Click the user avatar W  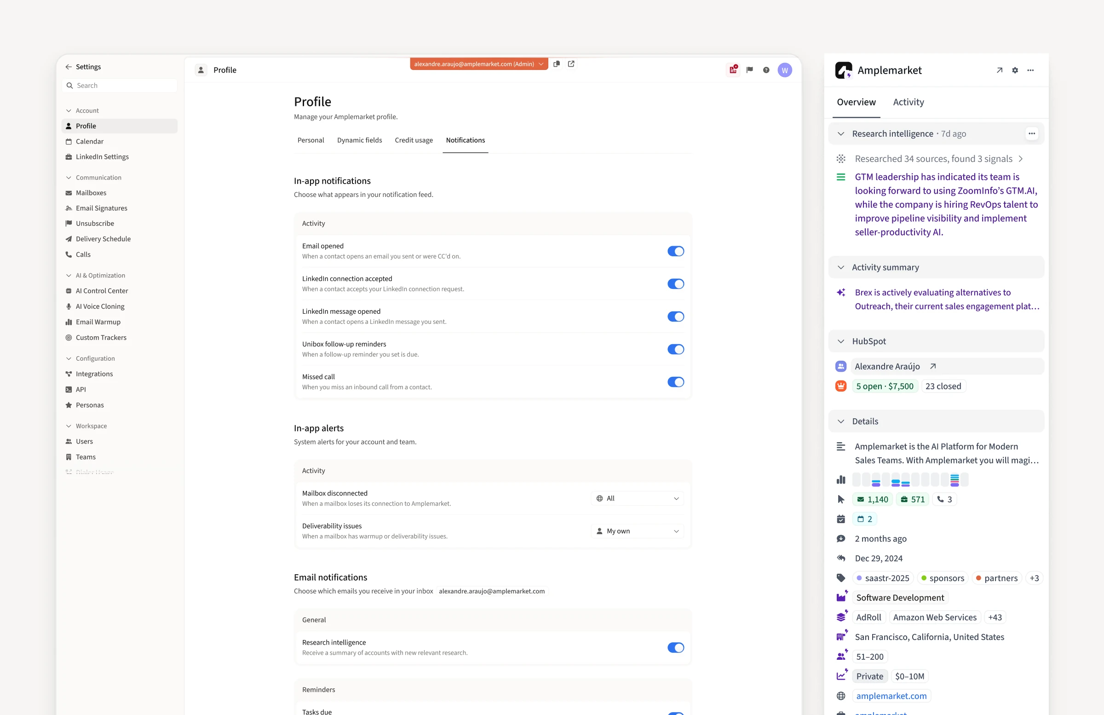point(784,70)
